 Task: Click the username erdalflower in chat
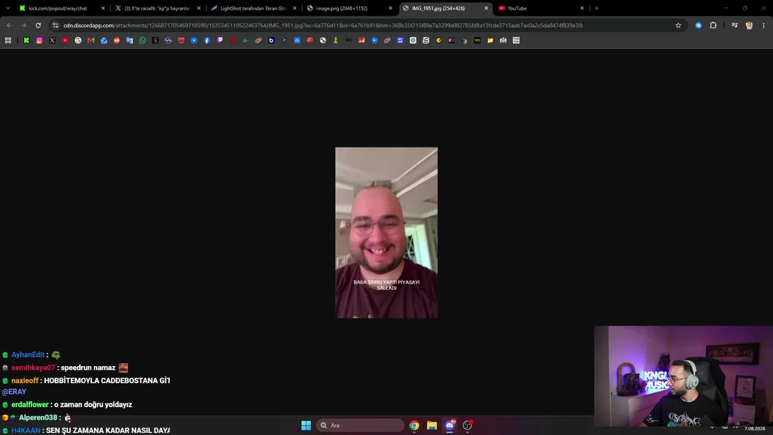pyautogui.click(x=30, y=405)
